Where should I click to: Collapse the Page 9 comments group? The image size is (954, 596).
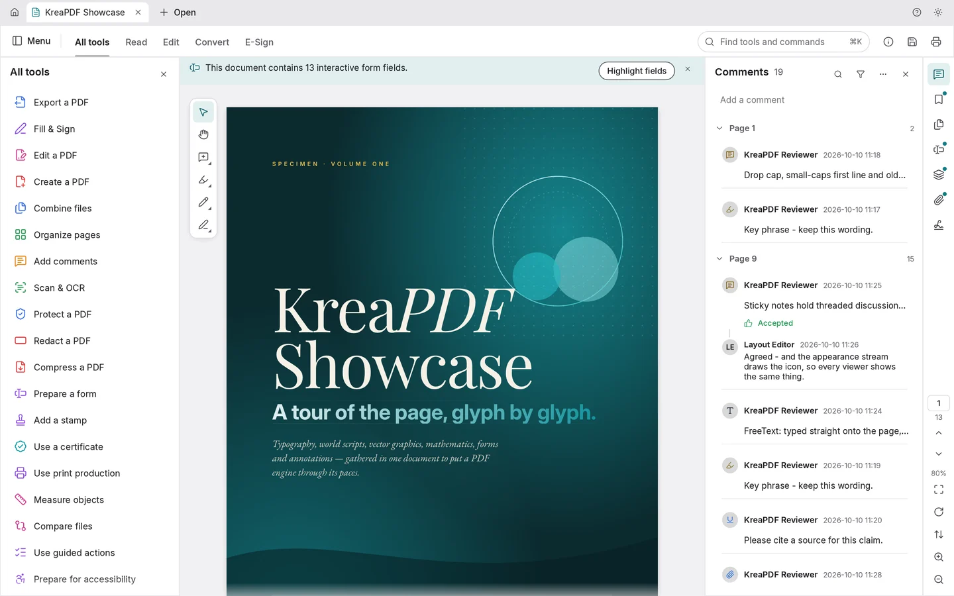(x=719, y=258)
